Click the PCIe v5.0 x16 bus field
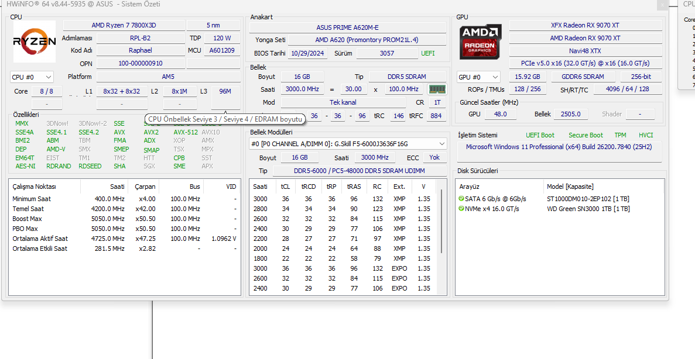Viewport: 695px width, 359px height. pos(586,63)
